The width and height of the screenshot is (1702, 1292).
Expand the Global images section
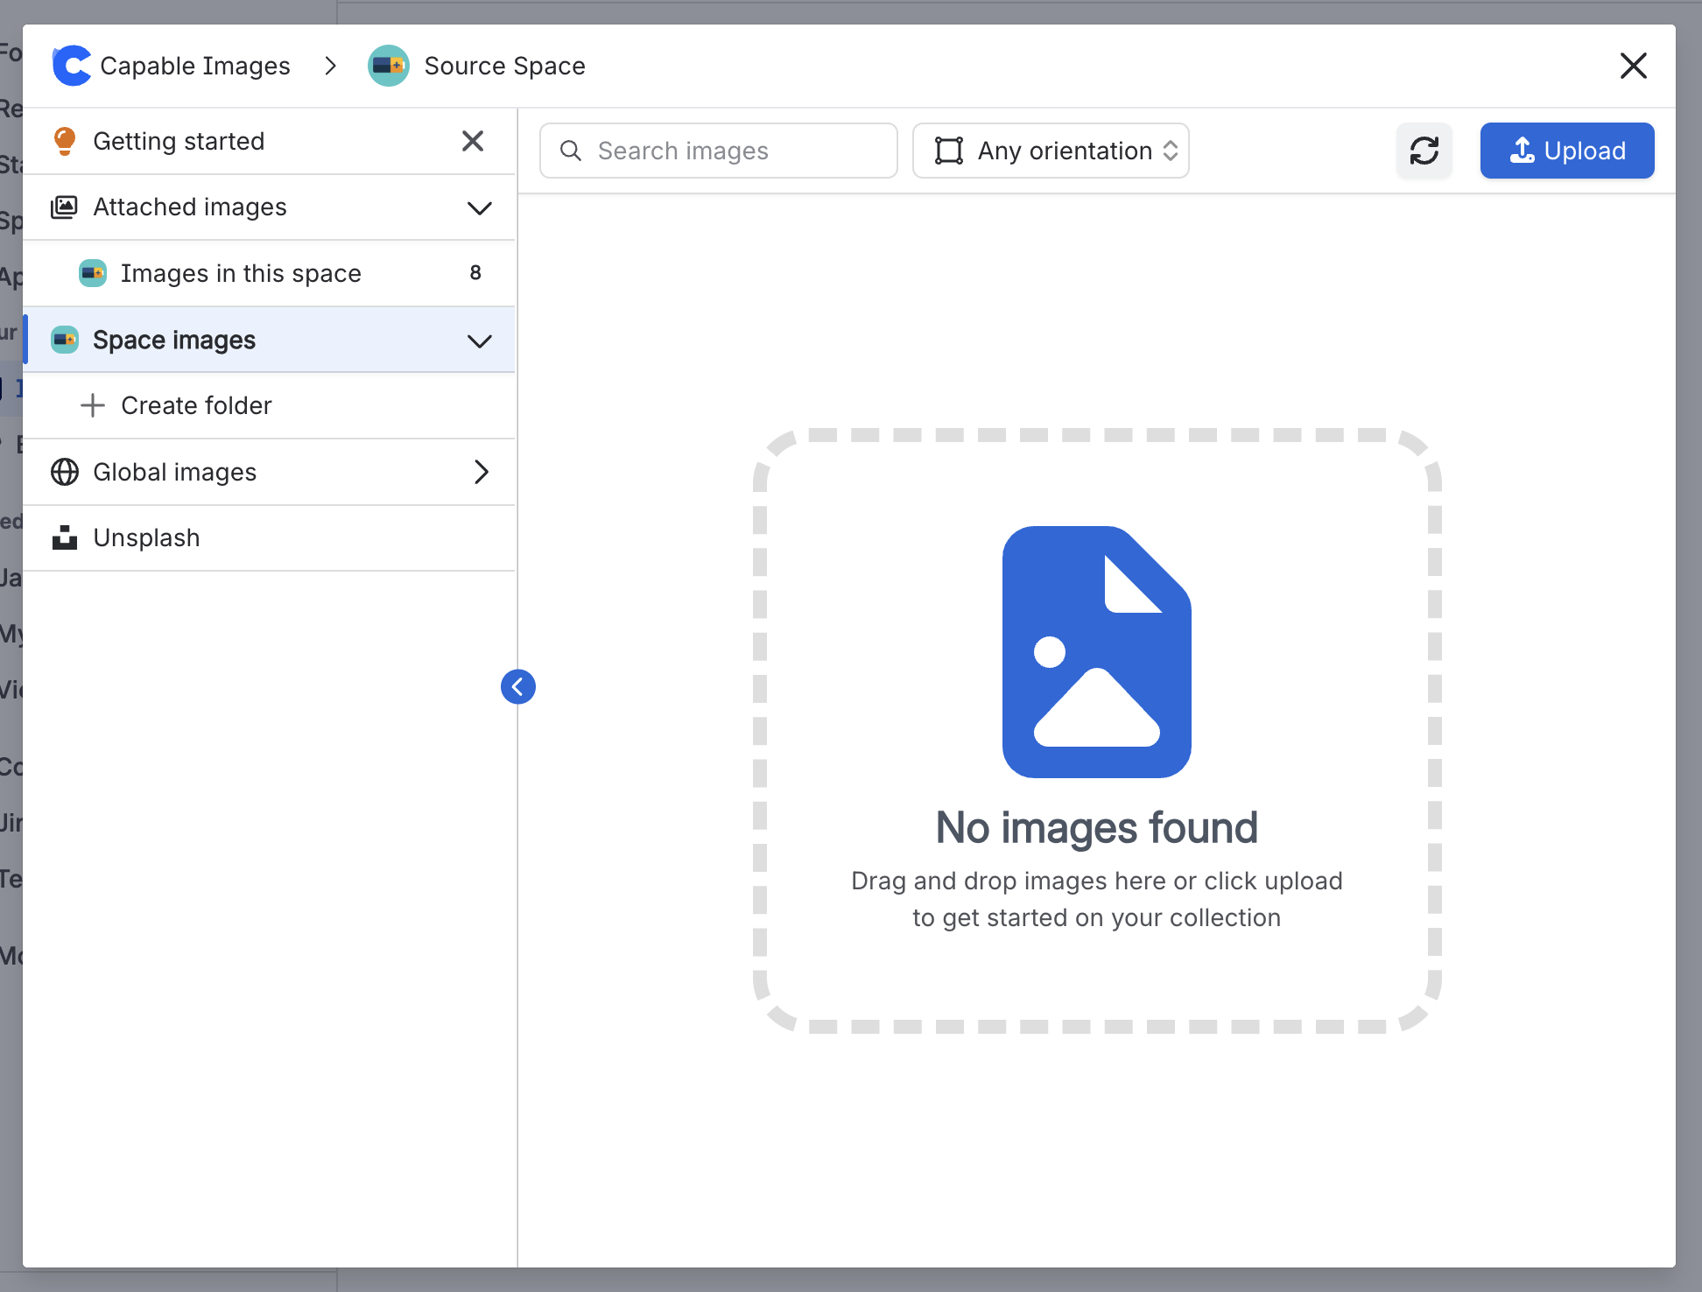click(480, 472)
